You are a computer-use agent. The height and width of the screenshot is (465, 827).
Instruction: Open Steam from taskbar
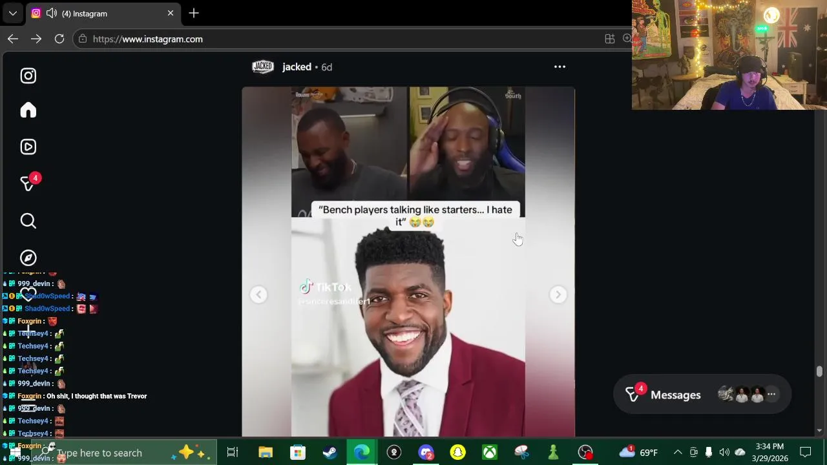tap(330, 452)
